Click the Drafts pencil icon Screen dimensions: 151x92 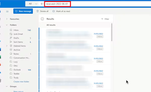pos(11,38)
